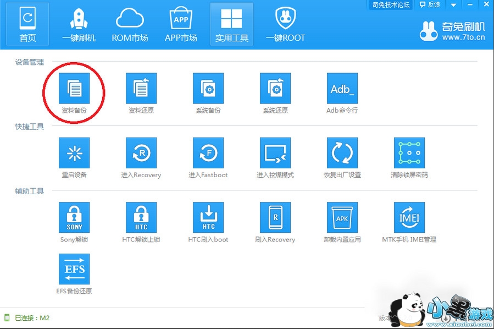The image size is (494, 329).
Task: Launch the 系统备份 system backup tool
Action: click(x=208, y=89)
